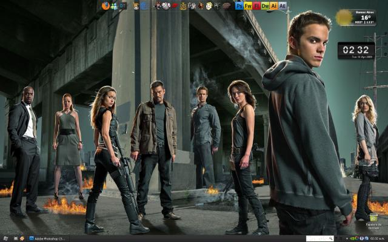Viewport: 388px width, 242px height.
Task: Click the 02 32 desktop clock widget
Action: pos(356,50)
